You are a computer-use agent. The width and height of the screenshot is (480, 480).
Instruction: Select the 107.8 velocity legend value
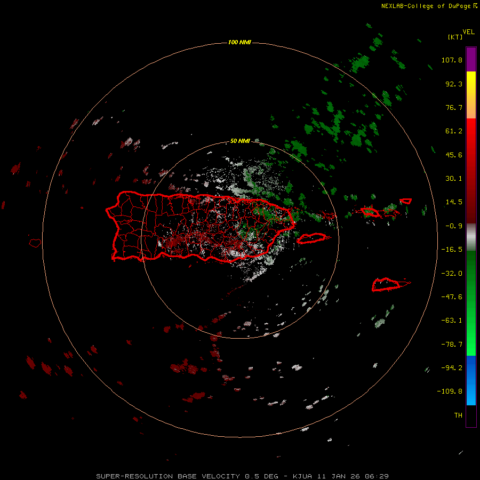[x=452, y=60]
